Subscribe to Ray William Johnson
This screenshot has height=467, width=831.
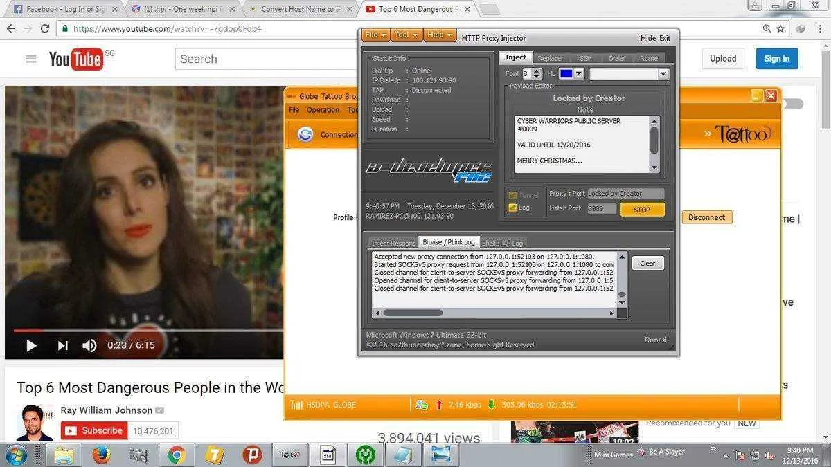94,430
